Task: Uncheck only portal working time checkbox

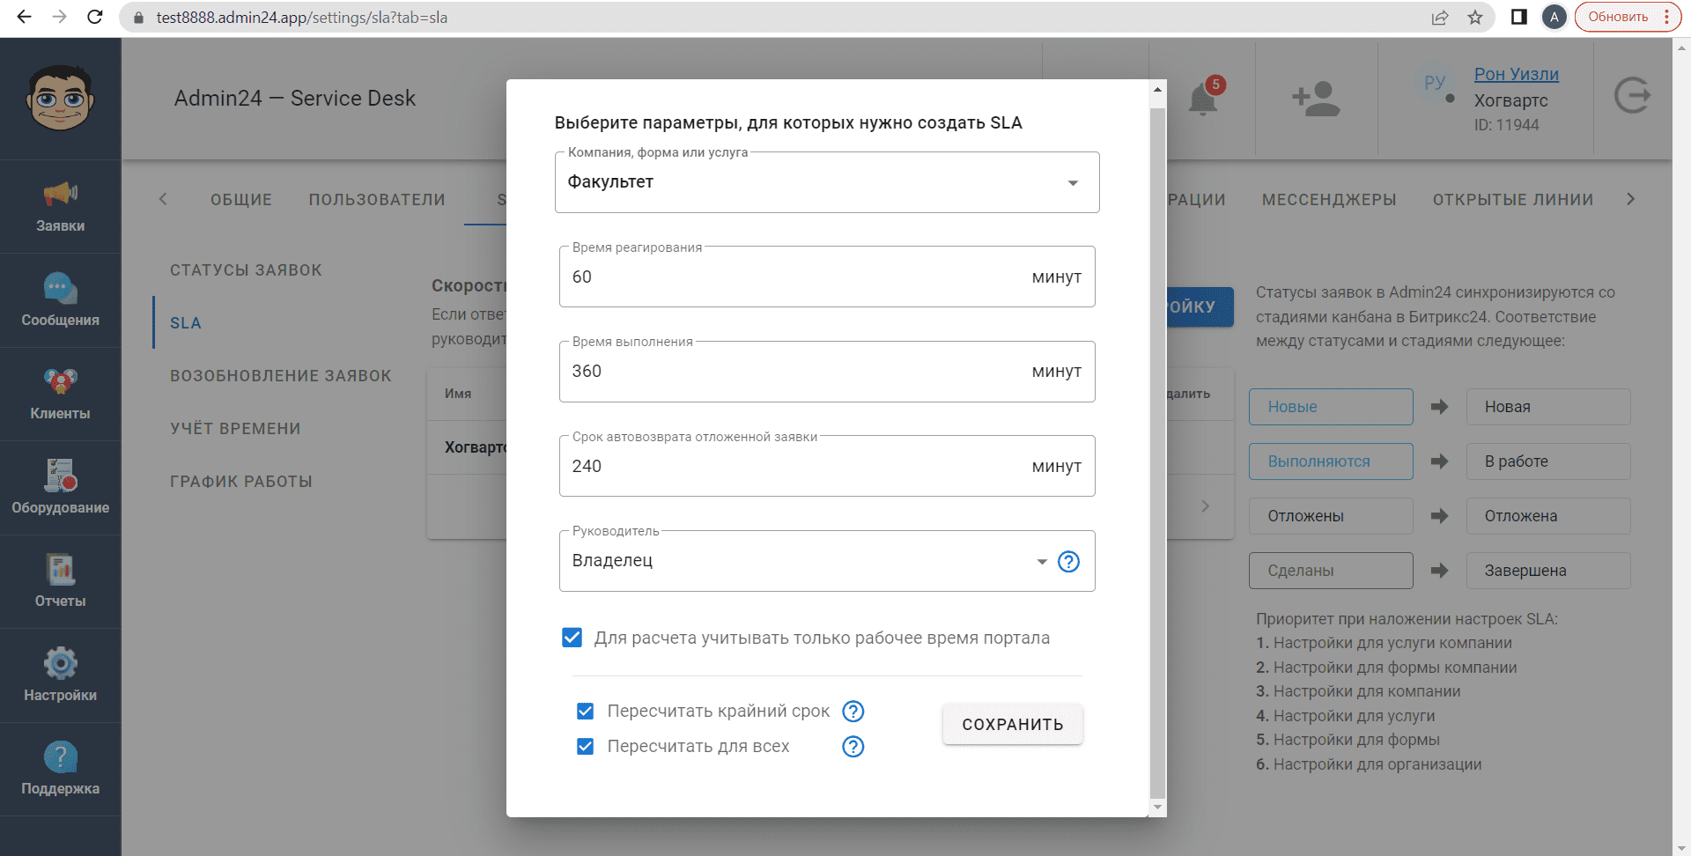Action: tap(572, 638)
